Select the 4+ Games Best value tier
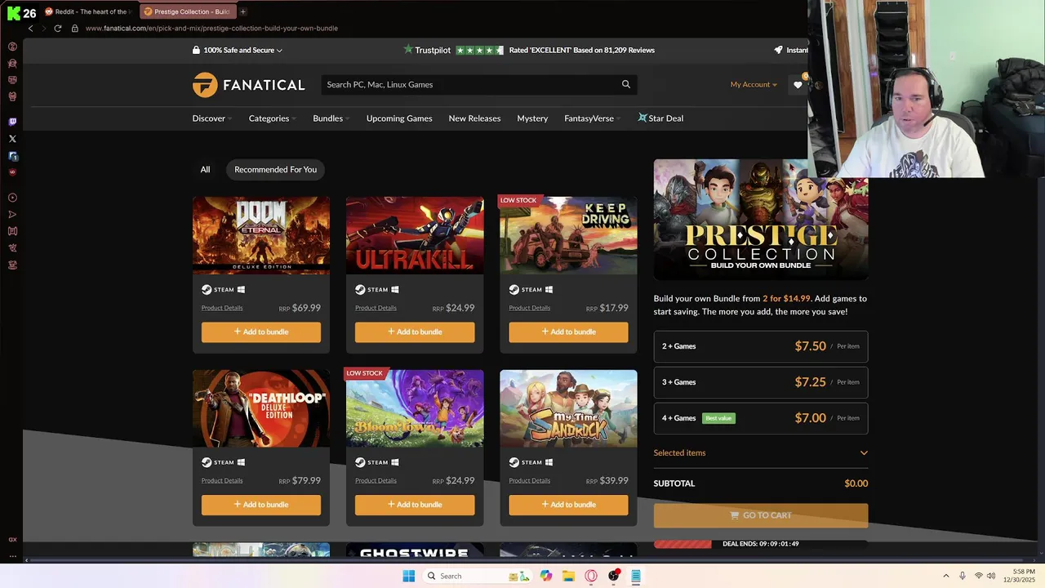Viewport: 1045px width, 588px height. 760,418
